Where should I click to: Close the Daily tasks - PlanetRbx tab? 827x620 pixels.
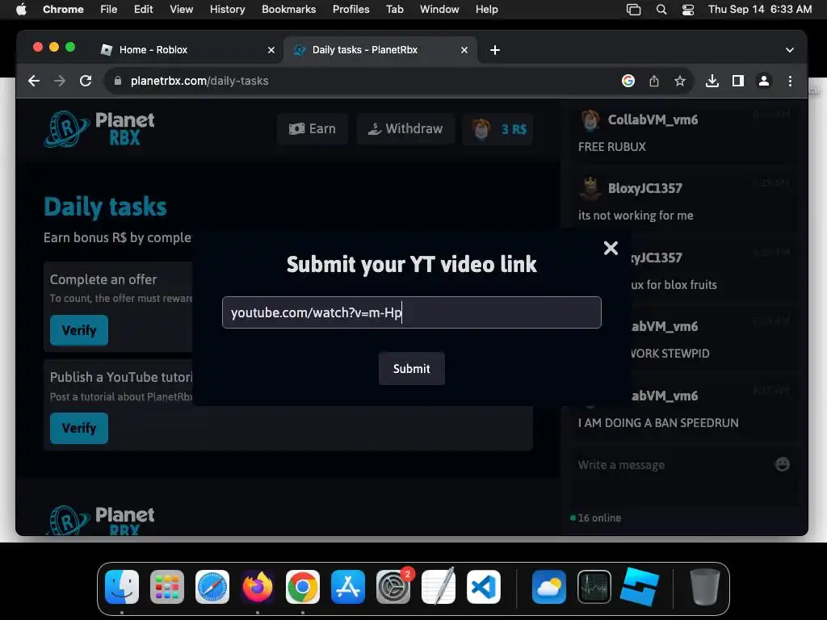[x=464, y=49]
